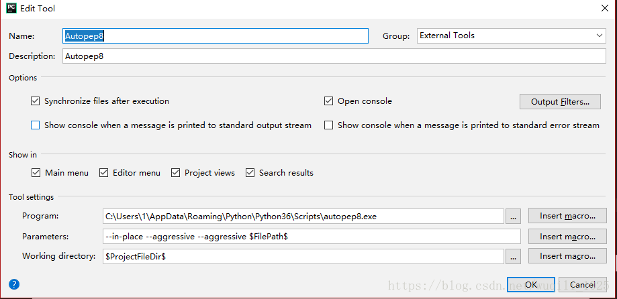Insert macro for the Program field

click(567, 216)
